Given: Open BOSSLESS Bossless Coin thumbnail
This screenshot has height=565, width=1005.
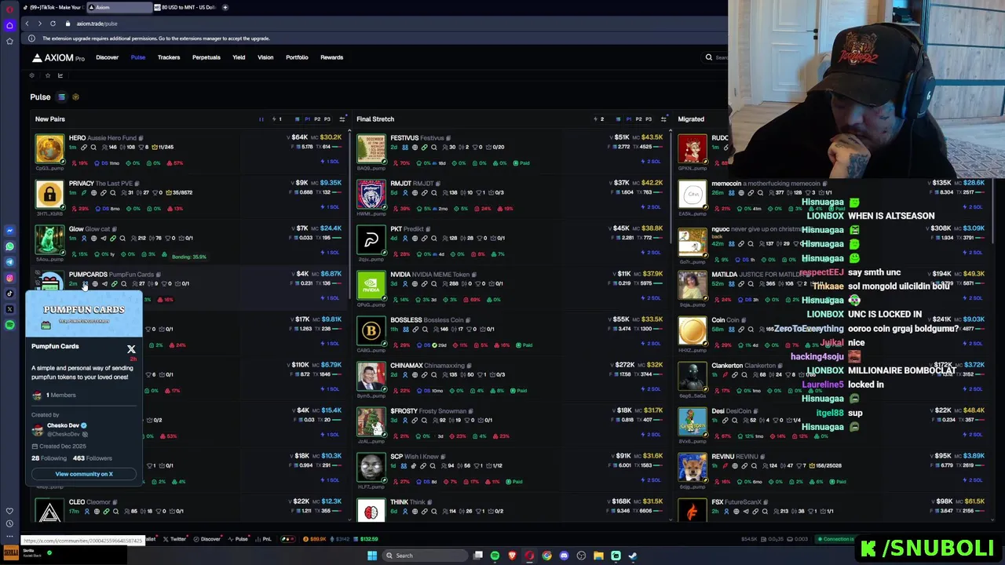Looking at the screenshot, I should click(x=371, y=331).
